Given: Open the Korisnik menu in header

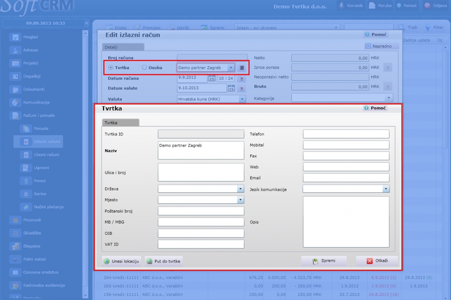Looking at the screenshot, I should pyautogui.click(x=350, y=6).
